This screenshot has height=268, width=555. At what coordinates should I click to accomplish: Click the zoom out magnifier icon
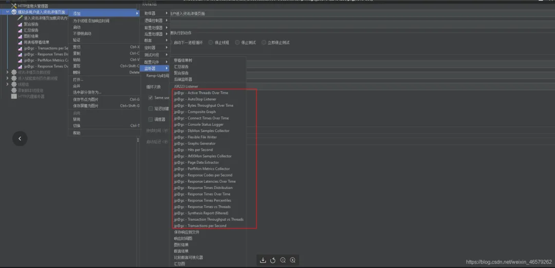coord(283,260)
